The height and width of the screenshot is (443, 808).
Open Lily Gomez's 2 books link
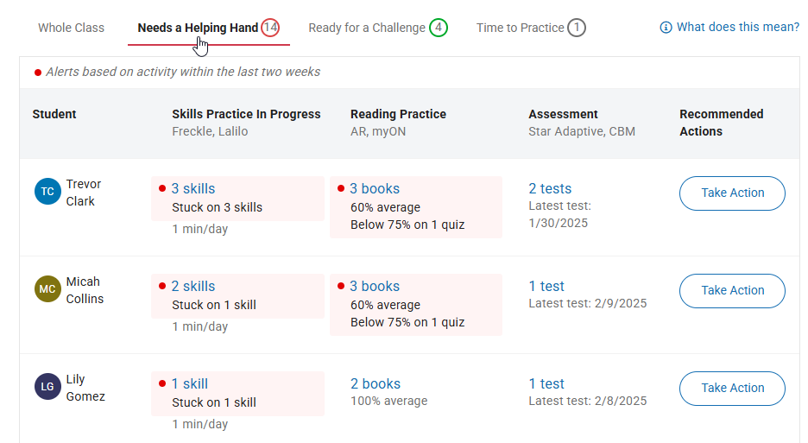tap(376, 383)
